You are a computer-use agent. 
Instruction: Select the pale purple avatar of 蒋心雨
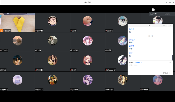pos(17,80)
